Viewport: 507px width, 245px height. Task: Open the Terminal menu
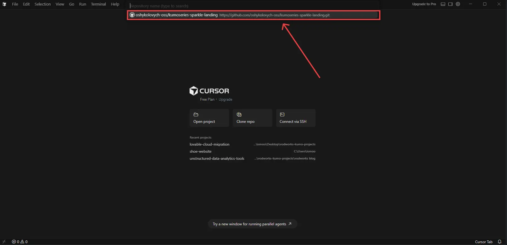[98, 4]
